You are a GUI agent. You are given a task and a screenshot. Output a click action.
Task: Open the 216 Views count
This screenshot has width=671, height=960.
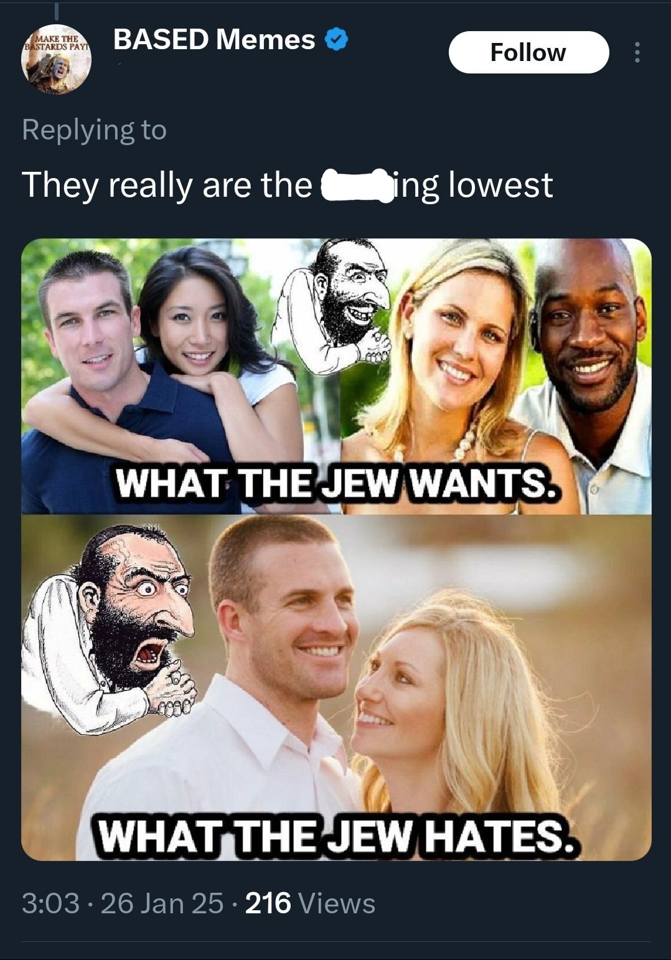(310, 903)
